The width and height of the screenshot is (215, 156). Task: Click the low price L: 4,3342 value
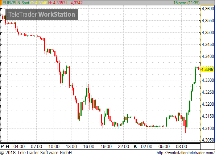tap(74, 3)
